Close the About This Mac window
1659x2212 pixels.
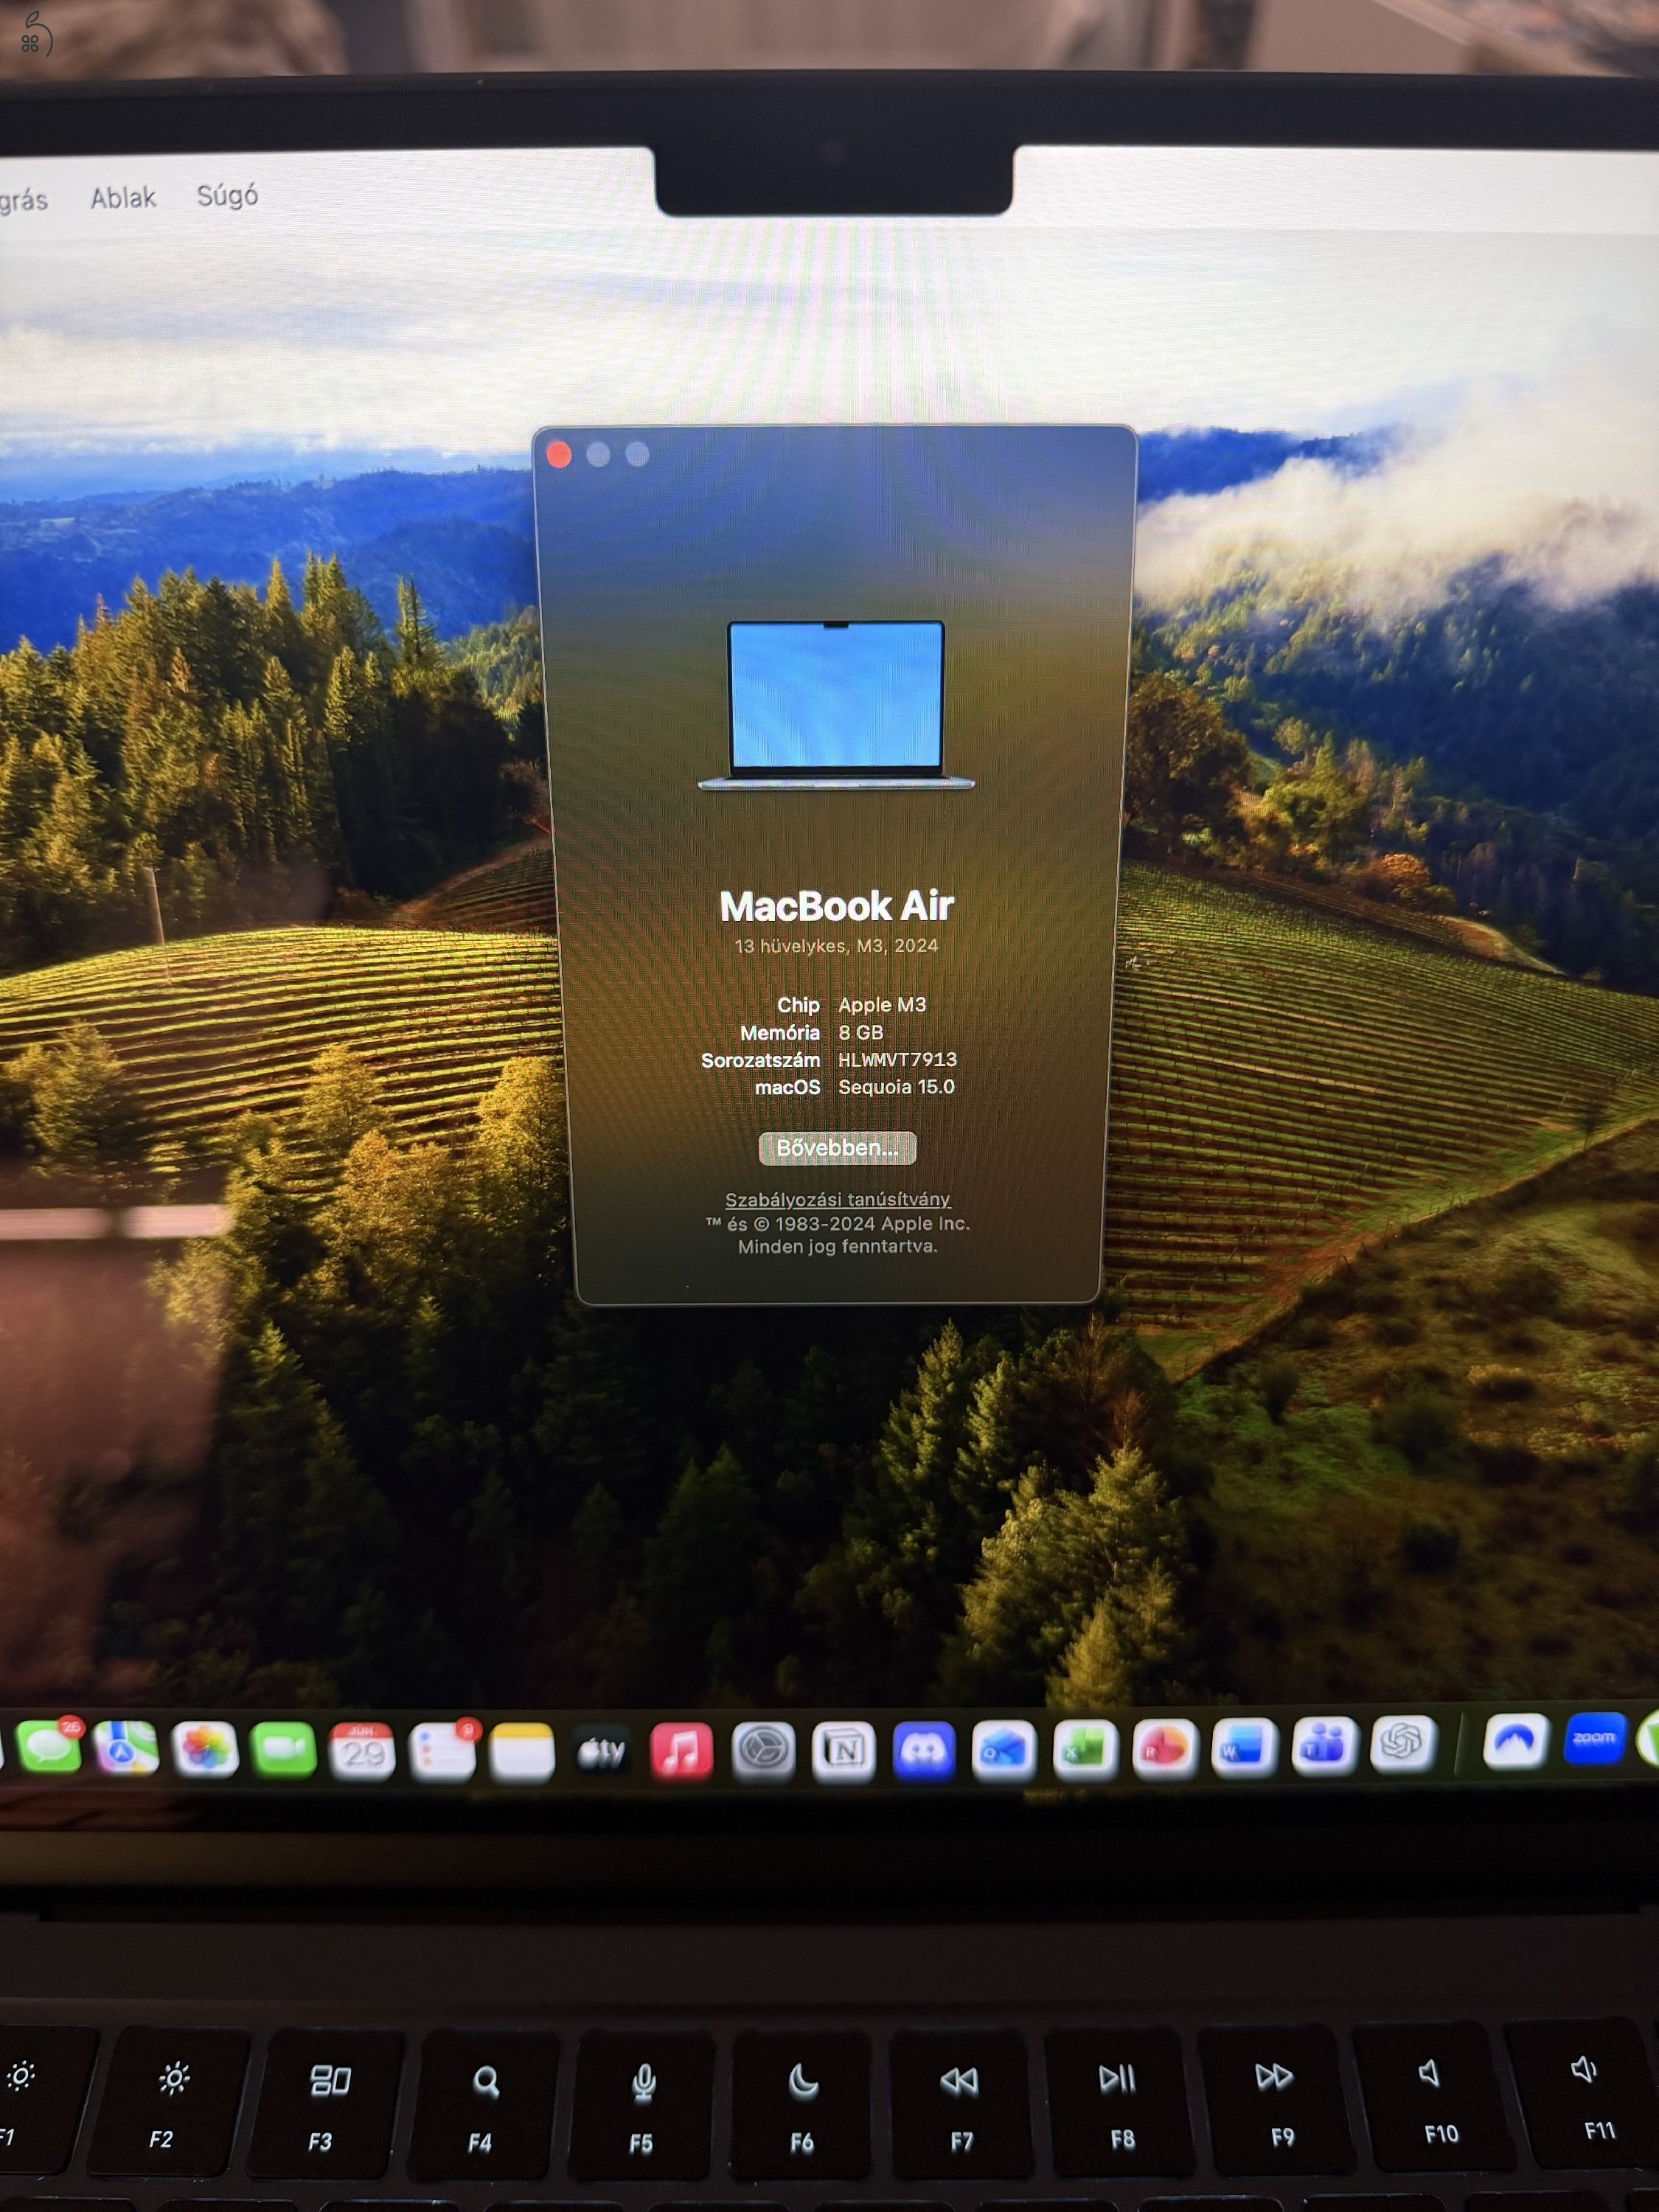pyautogui.click(x=559, y=456)
